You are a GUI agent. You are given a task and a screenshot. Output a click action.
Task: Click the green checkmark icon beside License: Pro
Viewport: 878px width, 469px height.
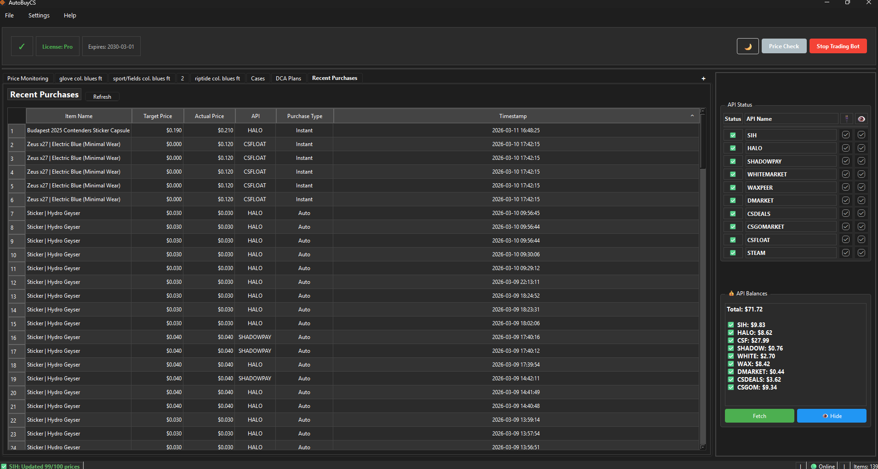(22, 46)
